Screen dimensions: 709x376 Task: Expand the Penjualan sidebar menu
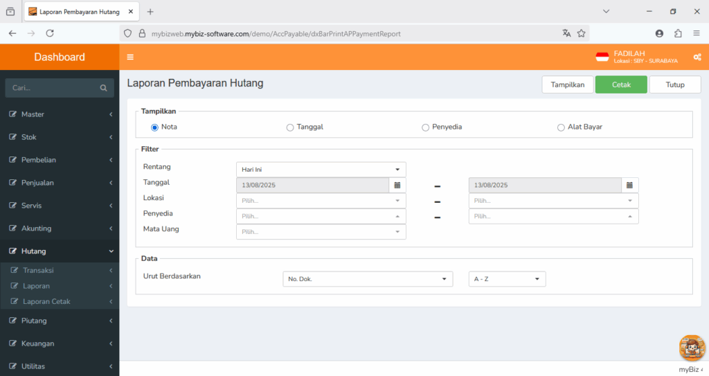coord(60,183)
